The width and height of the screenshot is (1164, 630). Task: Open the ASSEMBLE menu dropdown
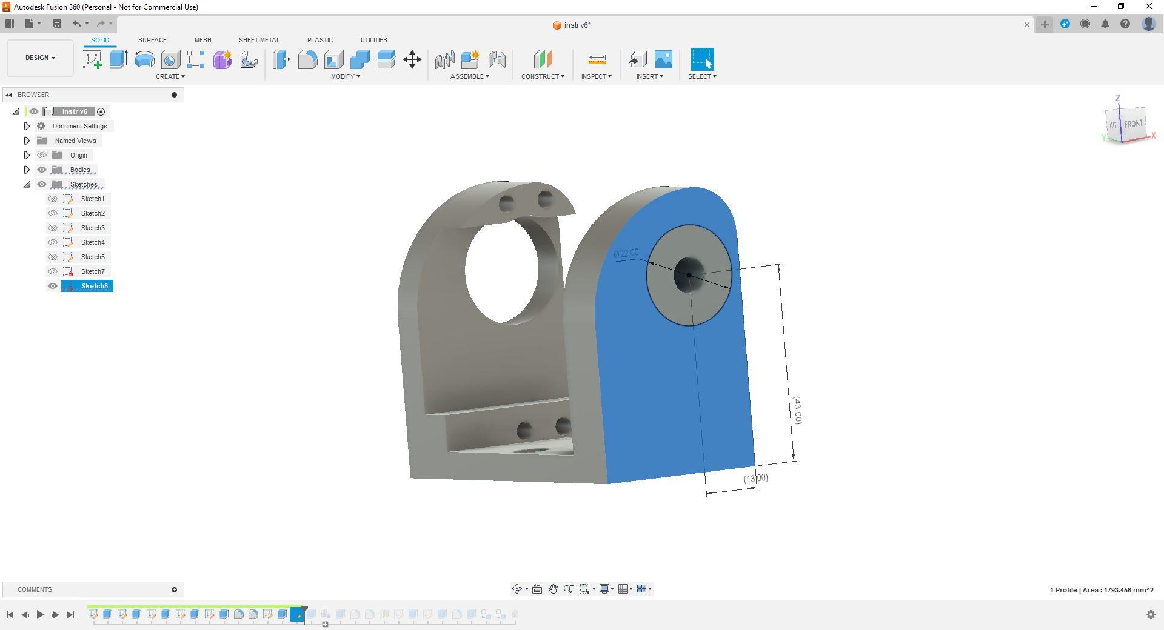[469, 76]
